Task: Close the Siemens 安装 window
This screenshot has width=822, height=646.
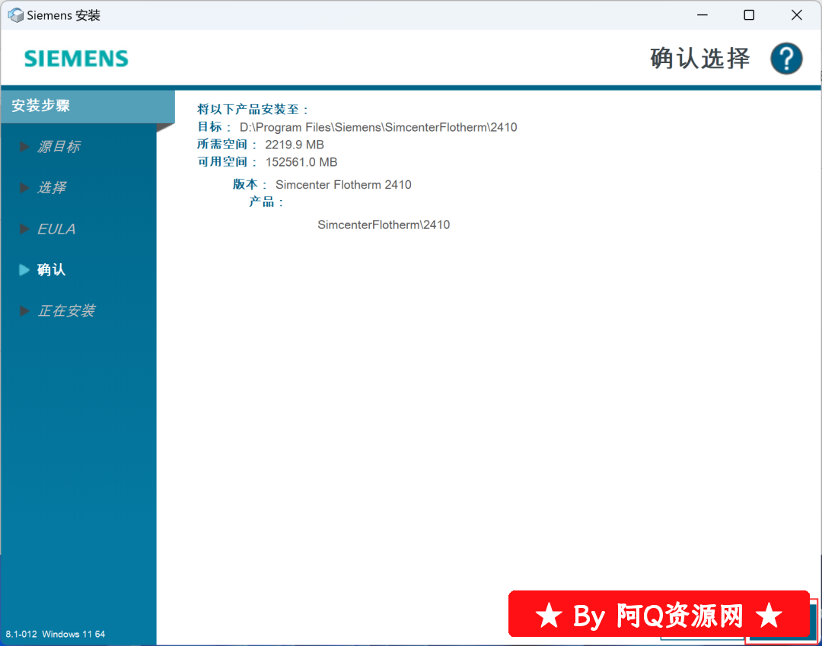Action: pyautogui.click(x=796, y=15)
